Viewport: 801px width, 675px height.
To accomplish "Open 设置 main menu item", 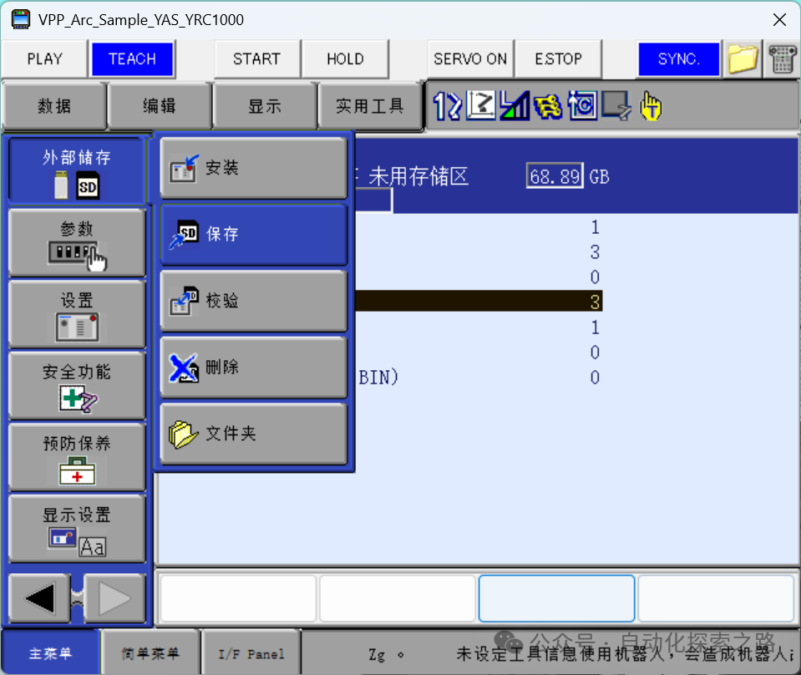I will (77, 315).
